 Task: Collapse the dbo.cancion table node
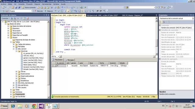point(14,49)
